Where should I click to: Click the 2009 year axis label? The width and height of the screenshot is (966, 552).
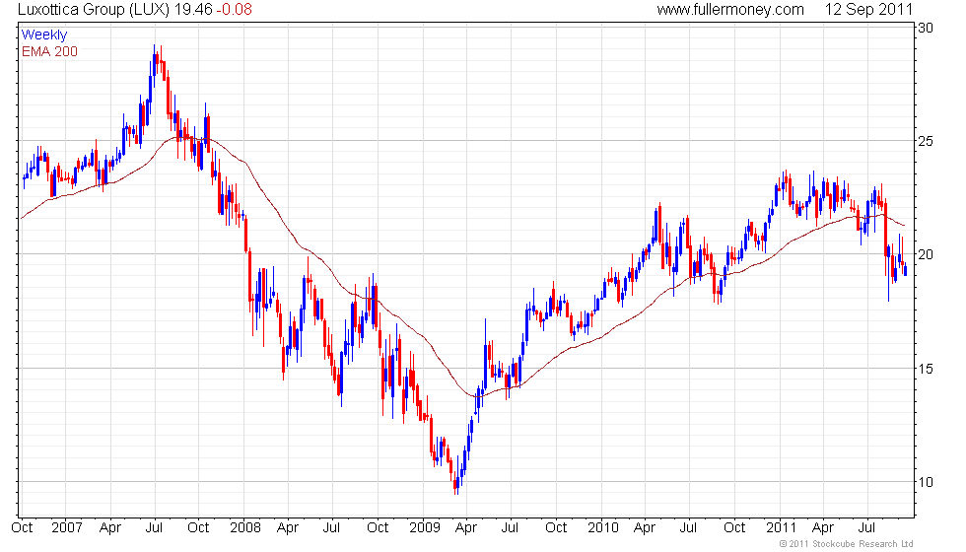(425, 528)
